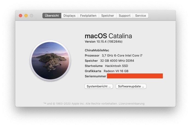Open the Lizenzvereinbarung link

pos(132,104)
